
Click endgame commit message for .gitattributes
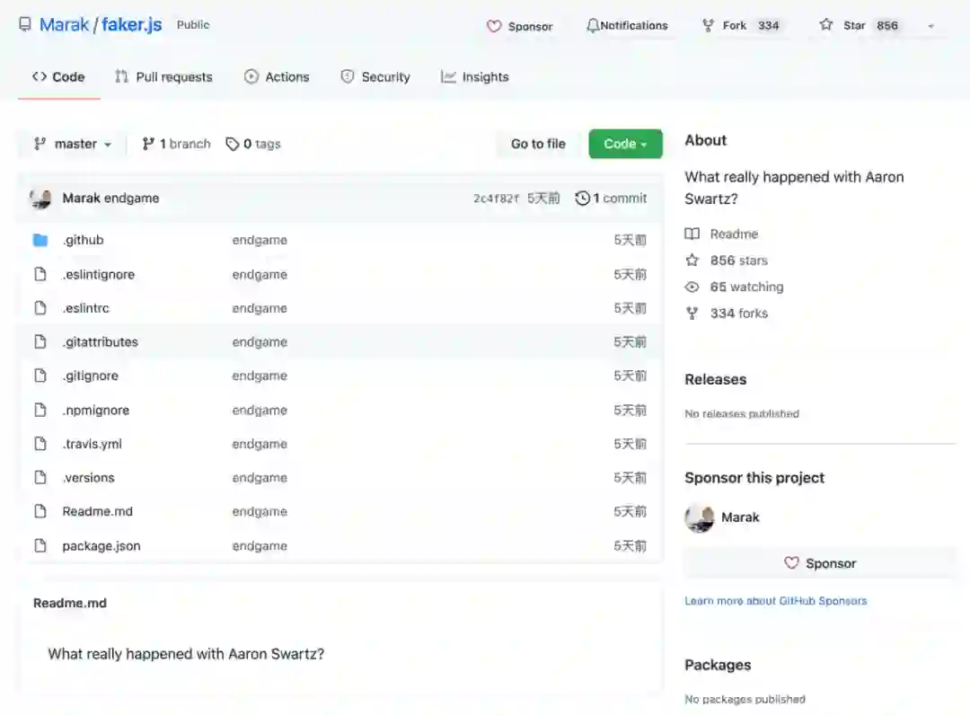click(260, 341)
